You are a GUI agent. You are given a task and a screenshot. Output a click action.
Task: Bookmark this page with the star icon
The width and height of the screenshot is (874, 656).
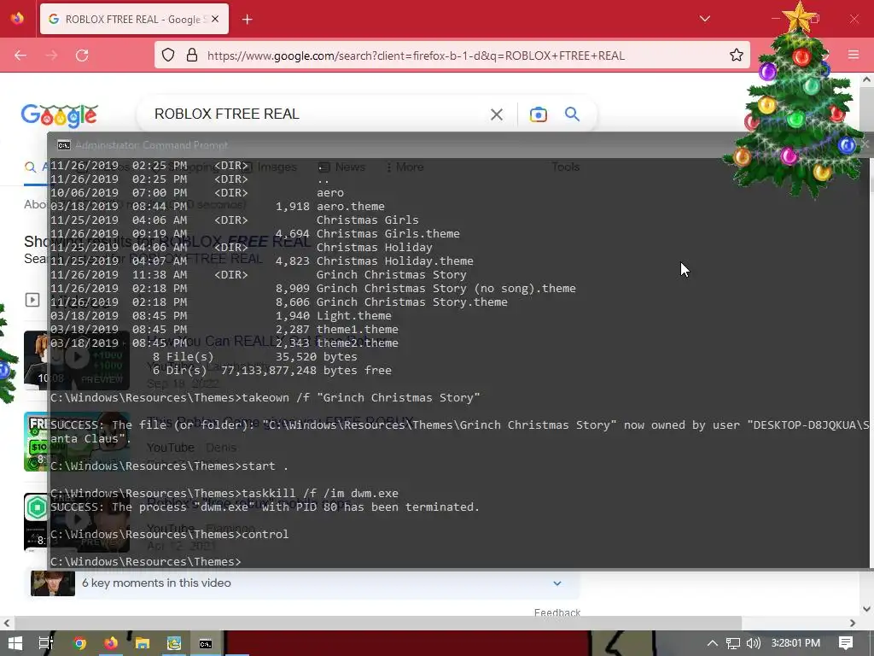737,56
